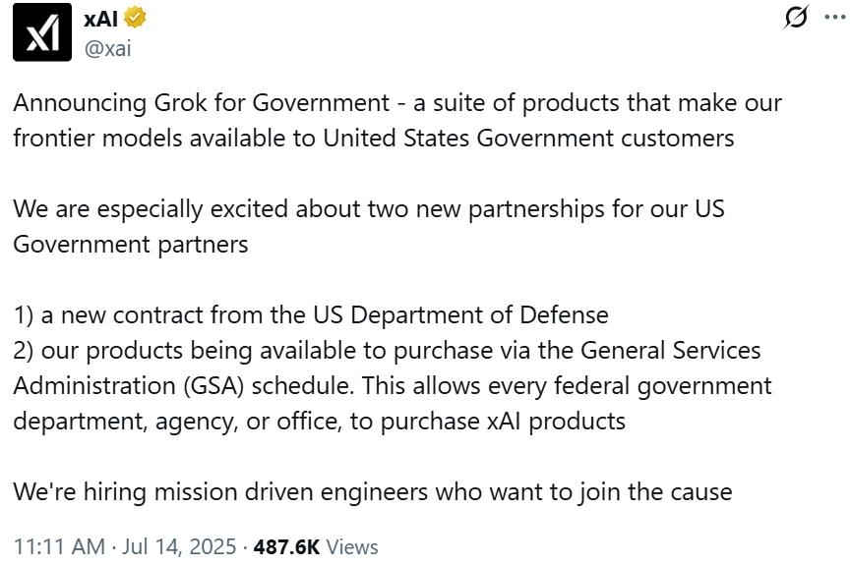This screenshot has height=566, width=851.
Task: Click the 'Administration (GSA) schedule' line
Action: coord(392,386)
